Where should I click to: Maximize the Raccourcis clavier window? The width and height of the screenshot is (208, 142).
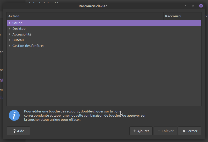[193, 6]
